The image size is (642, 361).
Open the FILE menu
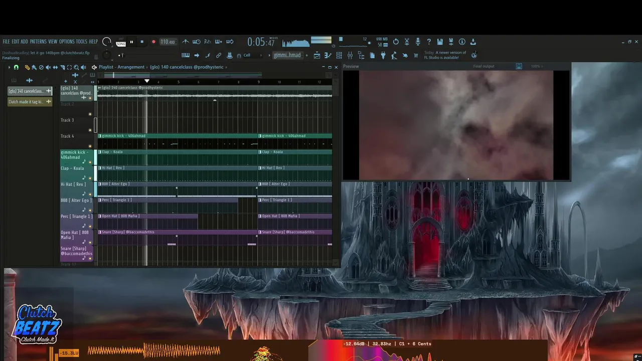click(6, 42)
